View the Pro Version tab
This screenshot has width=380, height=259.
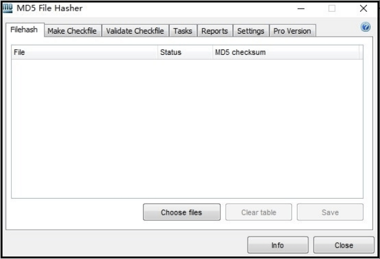tap(292, 31)
